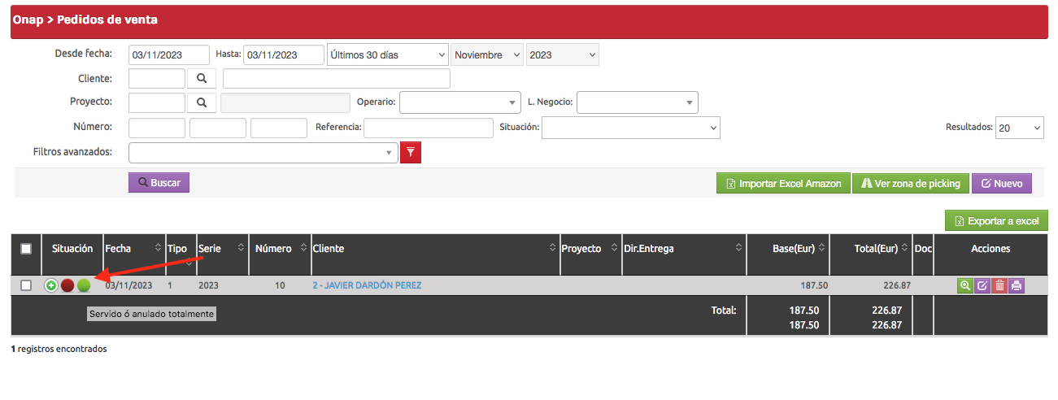Viewport: 1058px width, 400px height.
Task: Open client search with magnifier icon
Action: point(202,79)
